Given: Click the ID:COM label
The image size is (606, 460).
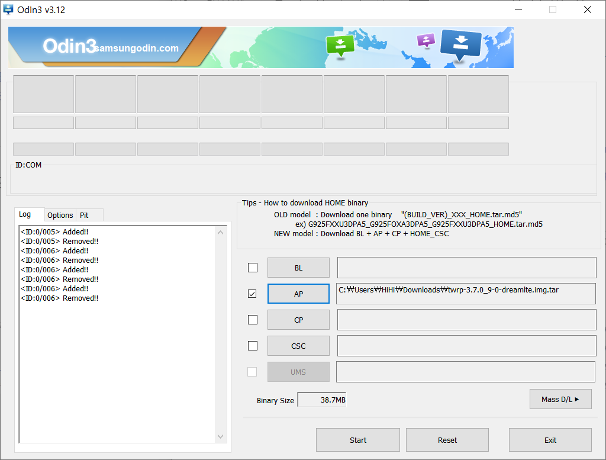Looking at the screenshot, I should tap(28, 165).
